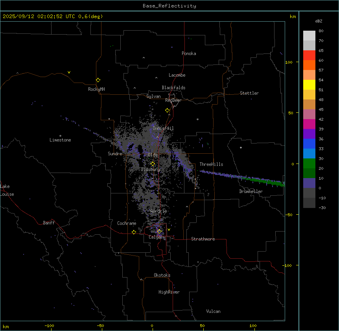
Task: Click the km unit label at bottom left
Action: pos(6,327)
